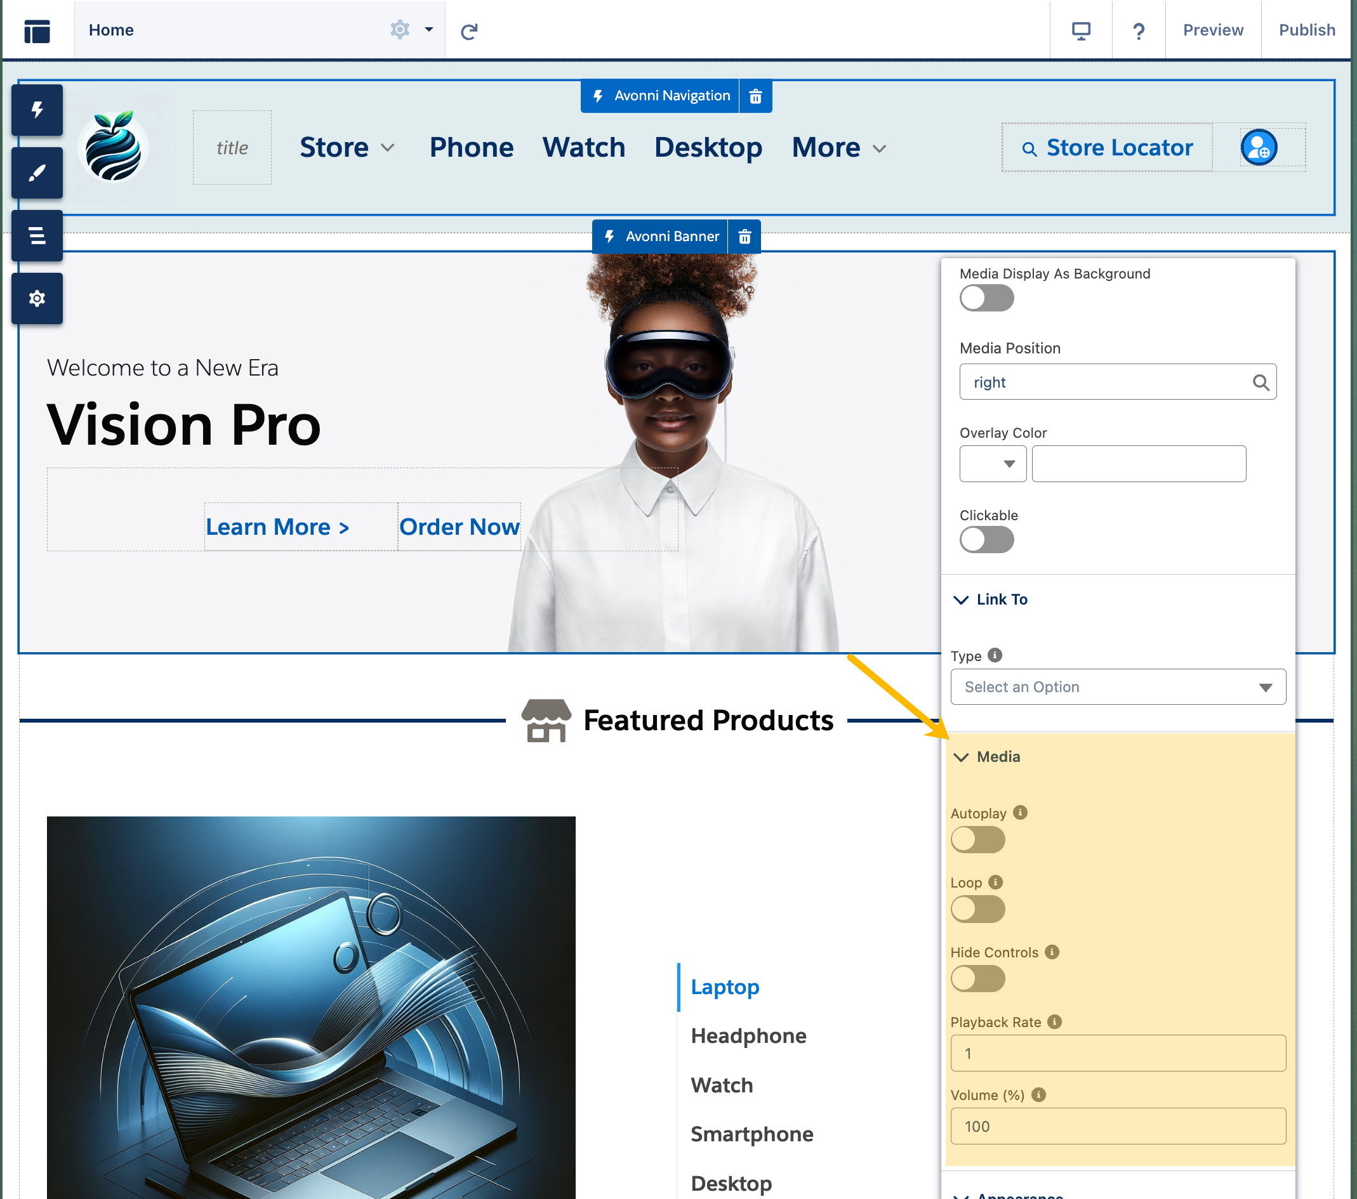This screenshot has width=1357, height=1199.
Task: Delete the Avonni Banner component
Action: point(745,237)
